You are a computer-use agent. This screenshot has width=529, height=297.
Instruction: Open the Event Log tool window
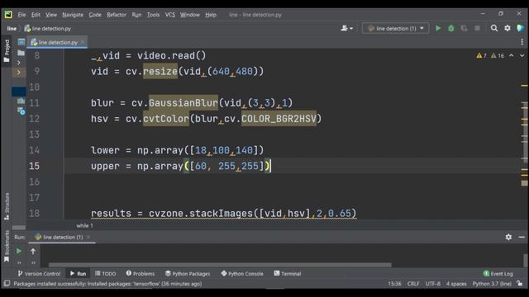click(x=498, y=273)
